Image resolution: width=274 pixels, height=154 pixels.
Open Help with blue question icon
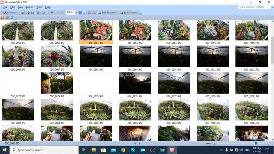tap(80, 12)
